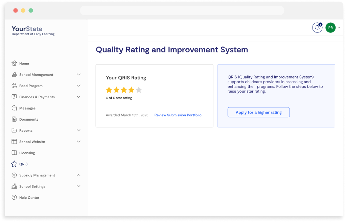This screenshot has height=222, width=346.
Task: Open Help Center label in the sidebar
Action: (29, 198)
